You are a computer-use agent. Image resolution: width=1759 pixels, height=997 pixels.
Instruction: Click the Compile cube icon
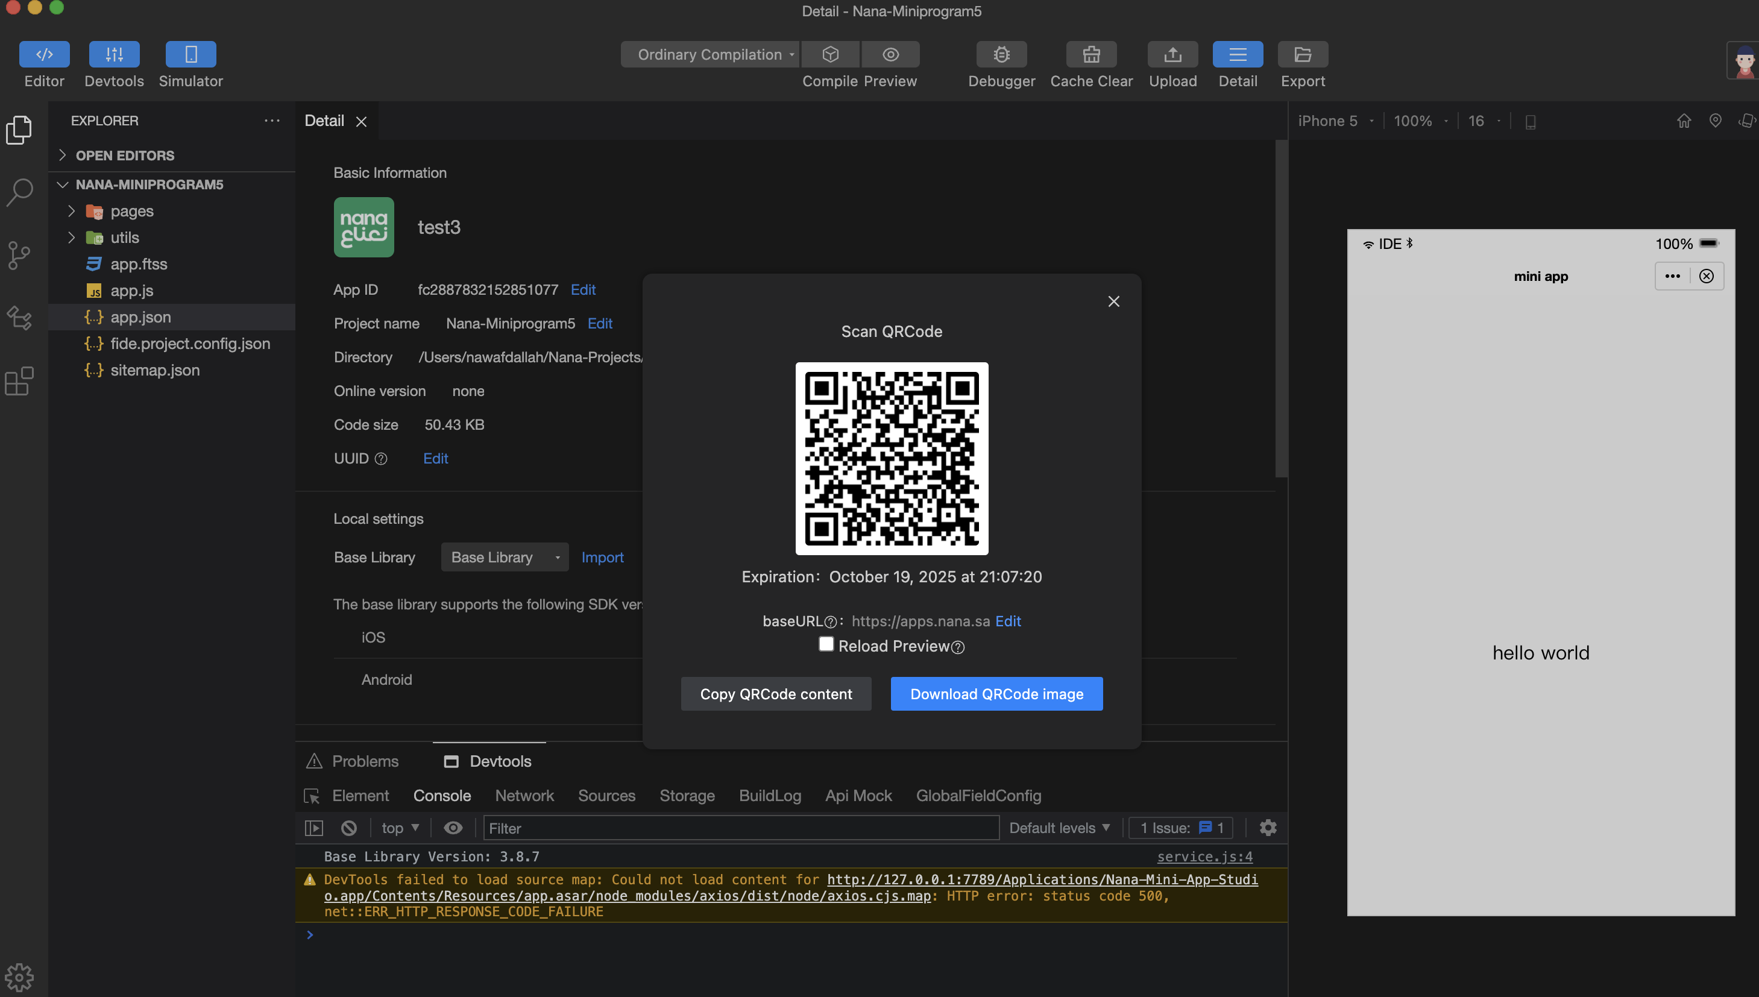[x=830, y=55]
